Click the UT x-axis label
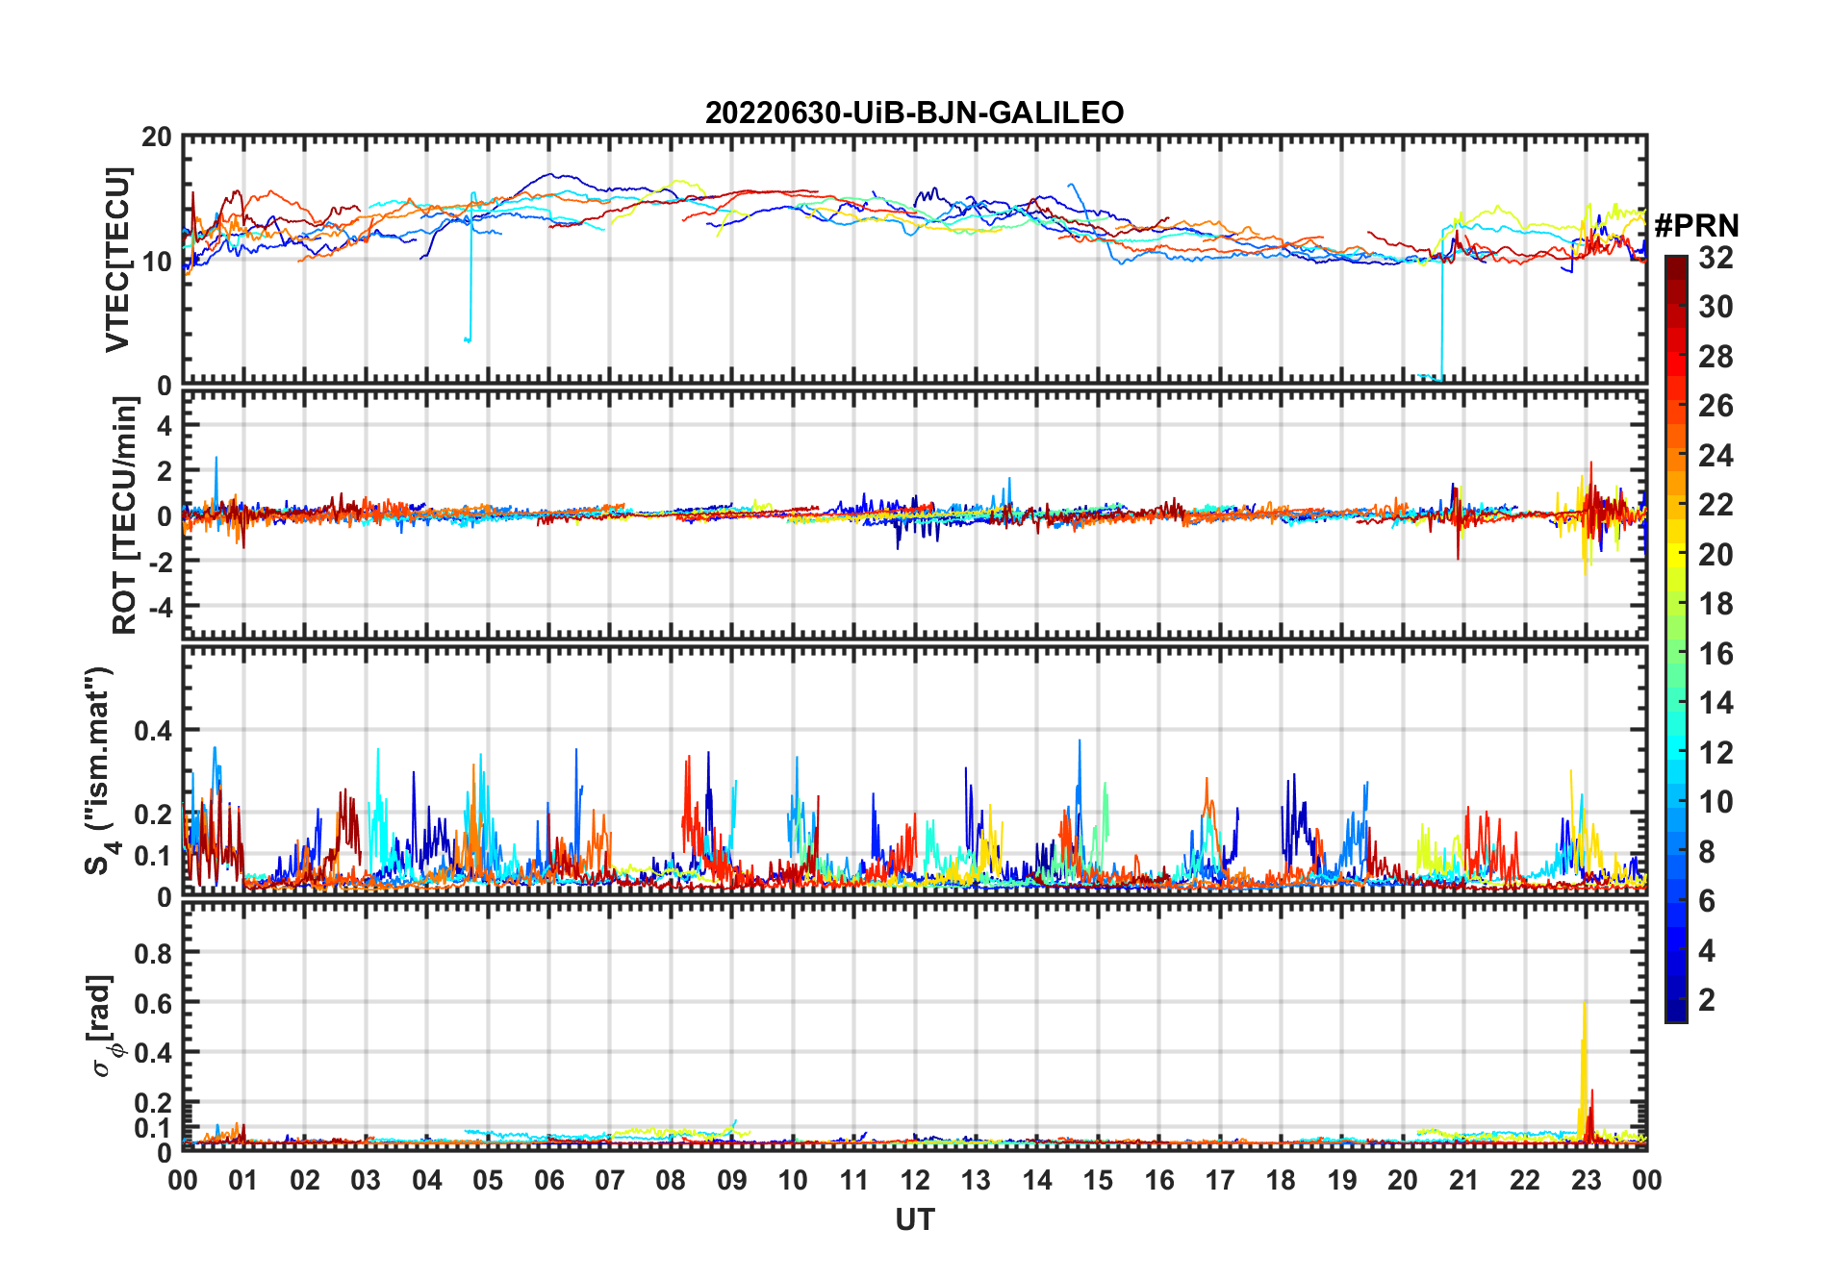 click(914, 1219)
